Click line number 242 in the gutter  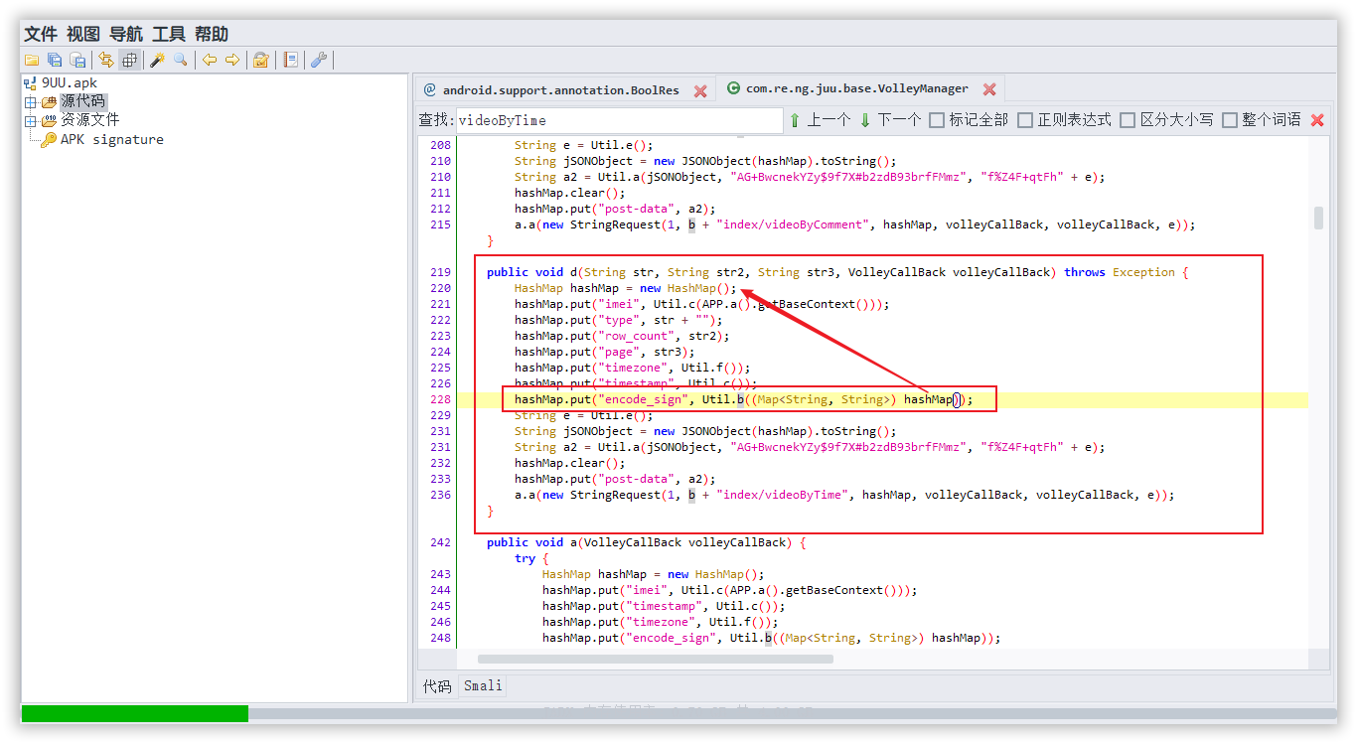(440, 542)
